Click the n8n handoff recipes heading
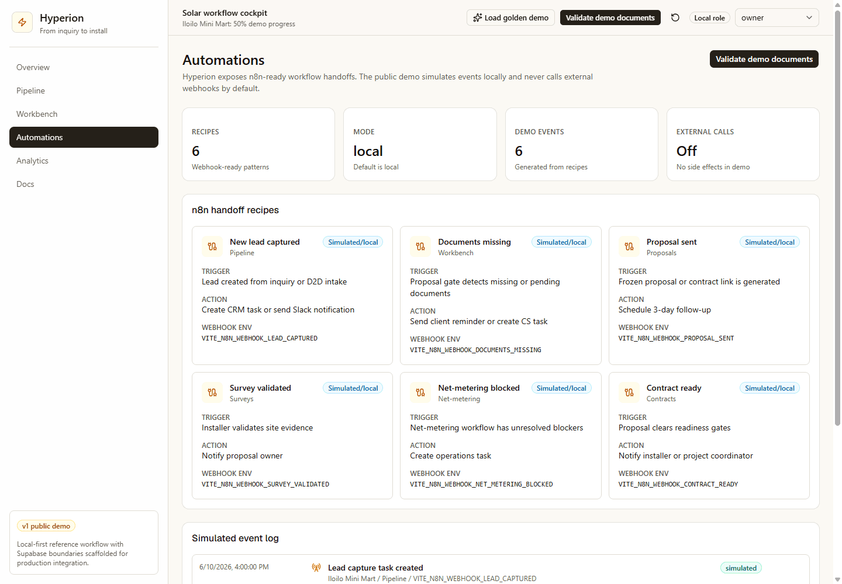The width and height of the screenshot is (842, 584). [235, 210]
